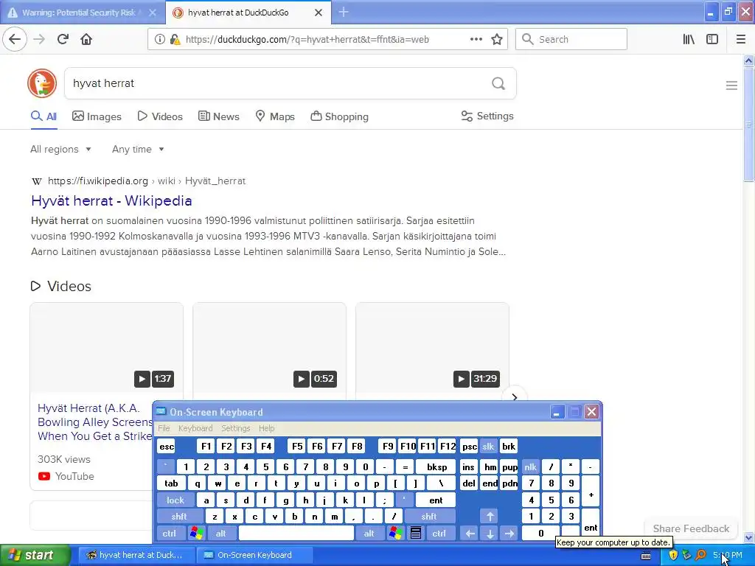This screenshot has height=566, width=755.
Task: Open the Firefox Library icon
Action: pos(689,39)
